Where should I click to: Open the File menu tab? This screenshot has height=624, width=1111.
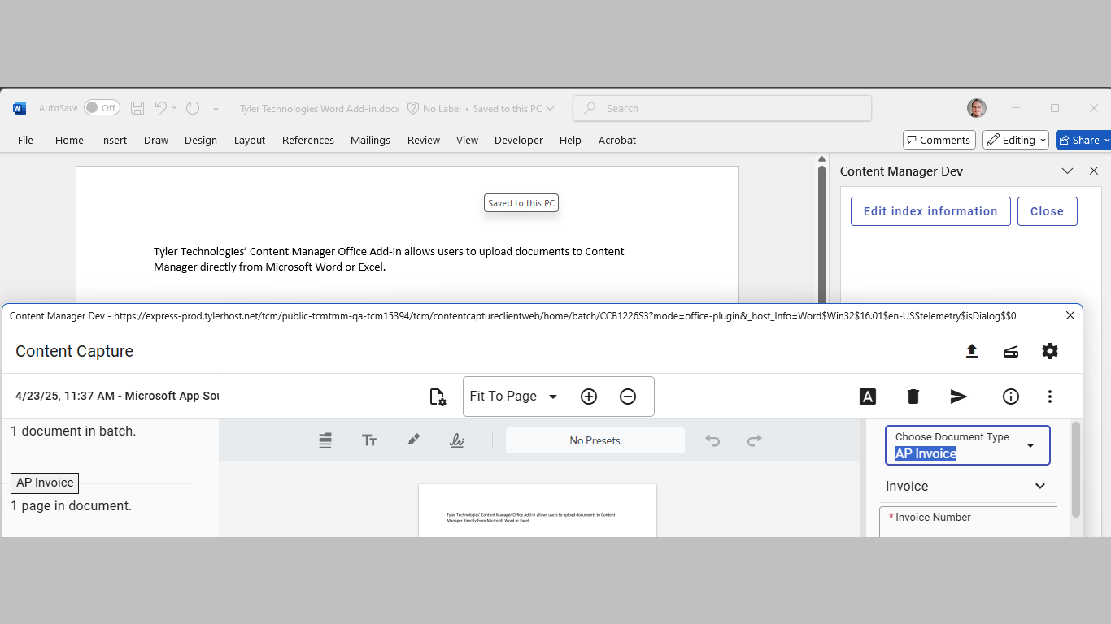(26, 140)
